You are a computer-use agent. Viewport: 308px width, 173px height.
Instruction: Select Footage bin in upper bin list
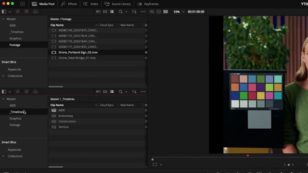pos(15,45)
